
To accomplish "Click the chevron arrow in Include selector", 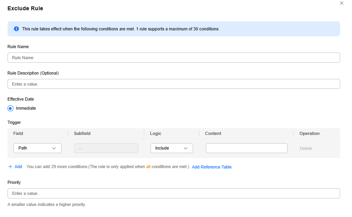I will point(185,148).
